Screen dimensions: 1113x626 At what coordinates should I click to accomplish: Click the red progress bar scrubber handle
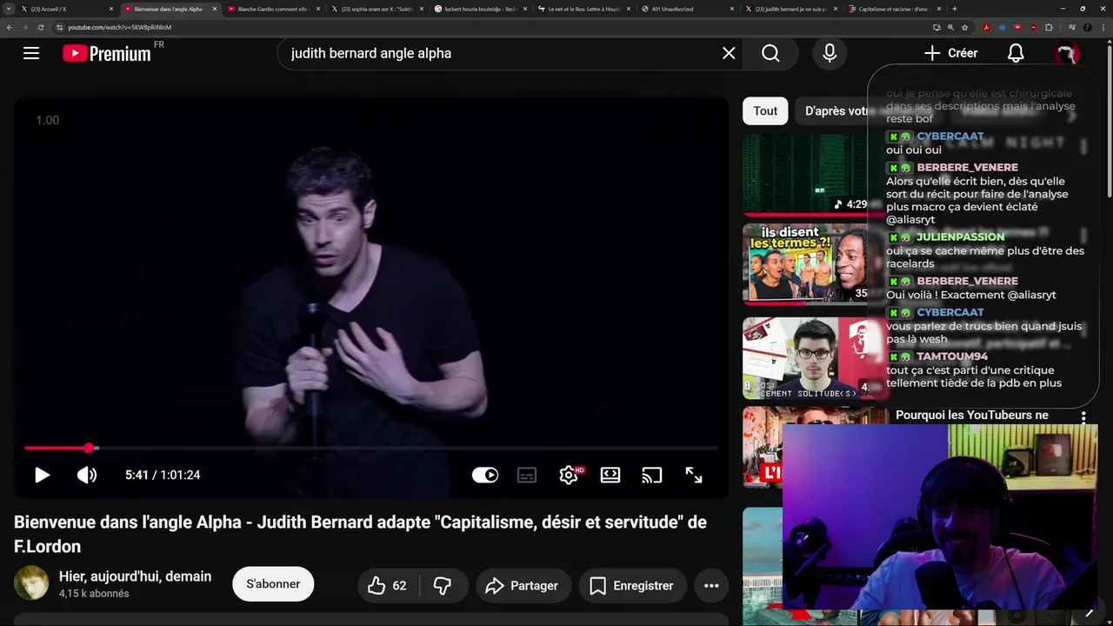(89, 448)
